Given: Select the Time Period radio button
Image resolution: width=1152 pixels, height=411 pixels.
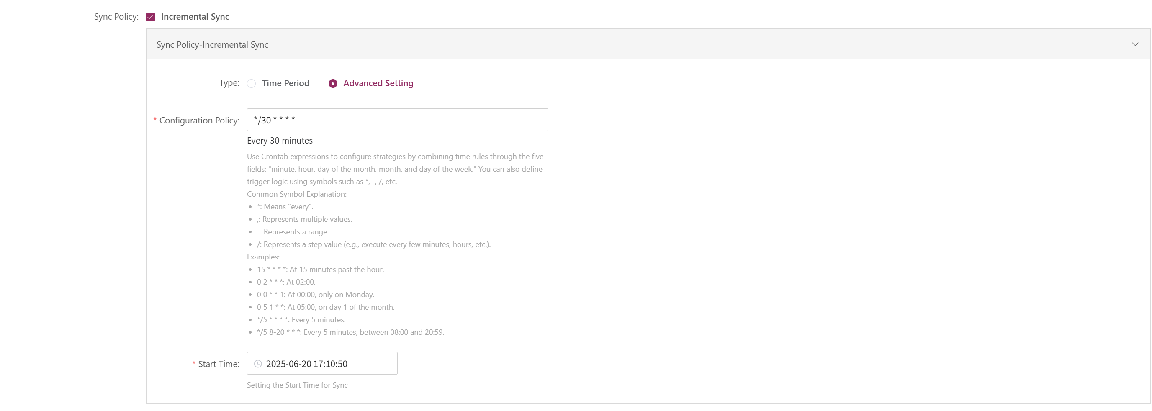Looking at the screenshot, I should pos(251,84).
